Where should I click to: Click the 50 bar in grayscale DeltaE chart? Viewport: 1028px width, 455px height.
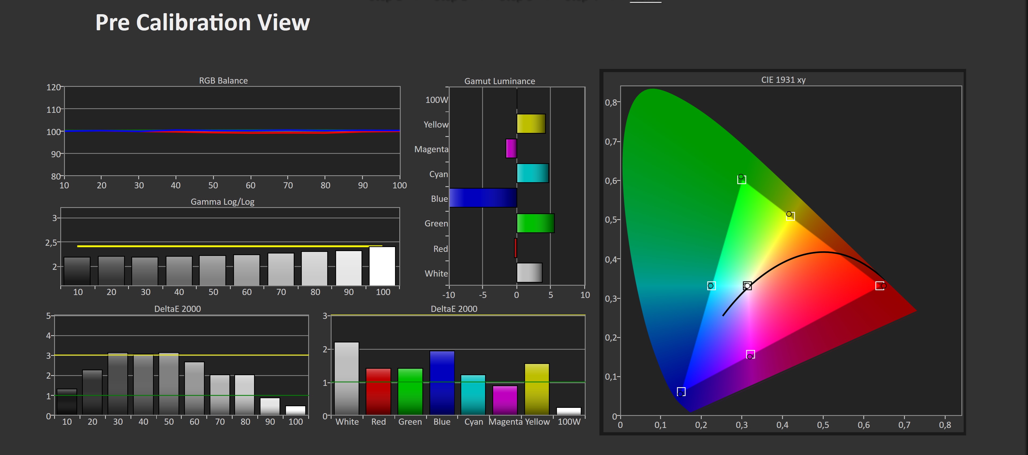click(169, 383)
